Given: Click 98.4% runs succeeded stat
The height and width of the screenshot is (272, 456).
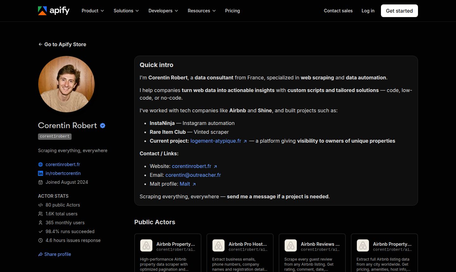Looking at the screenshot, I should tap(70, 232).
